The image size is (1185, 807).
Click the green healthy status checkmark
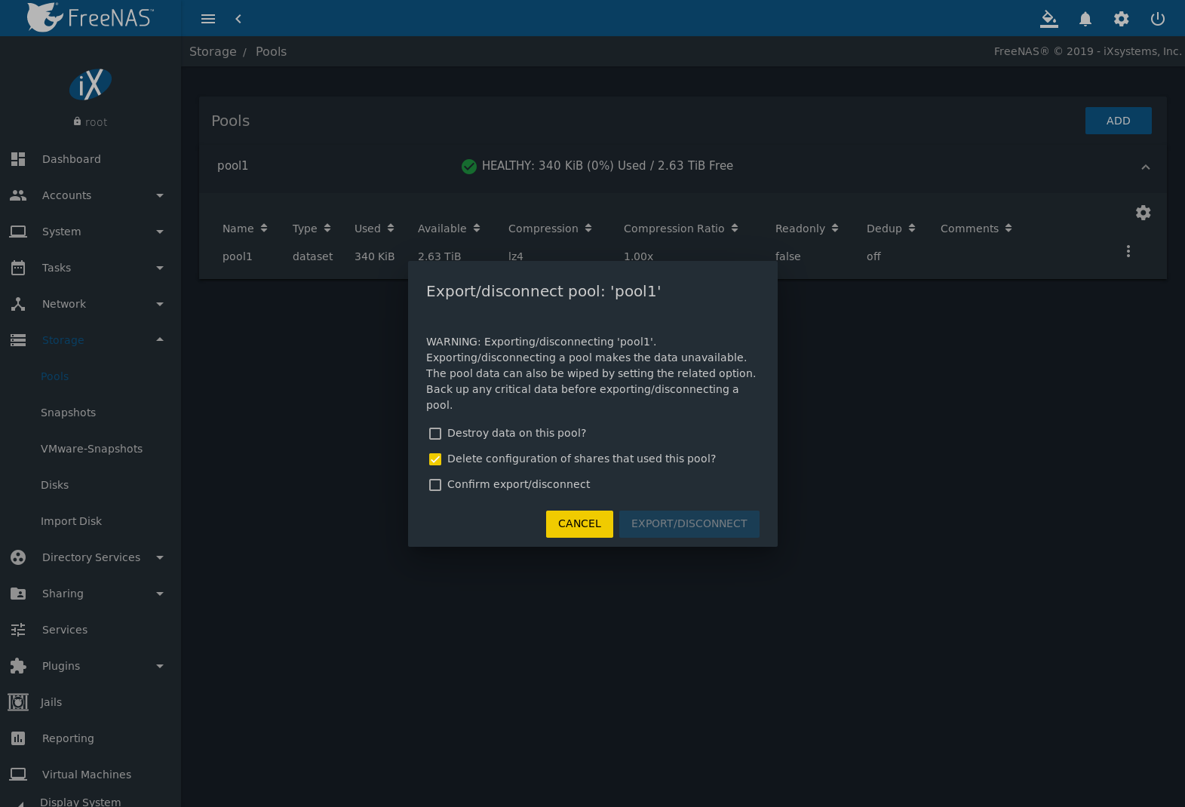(x=469, y=166)
